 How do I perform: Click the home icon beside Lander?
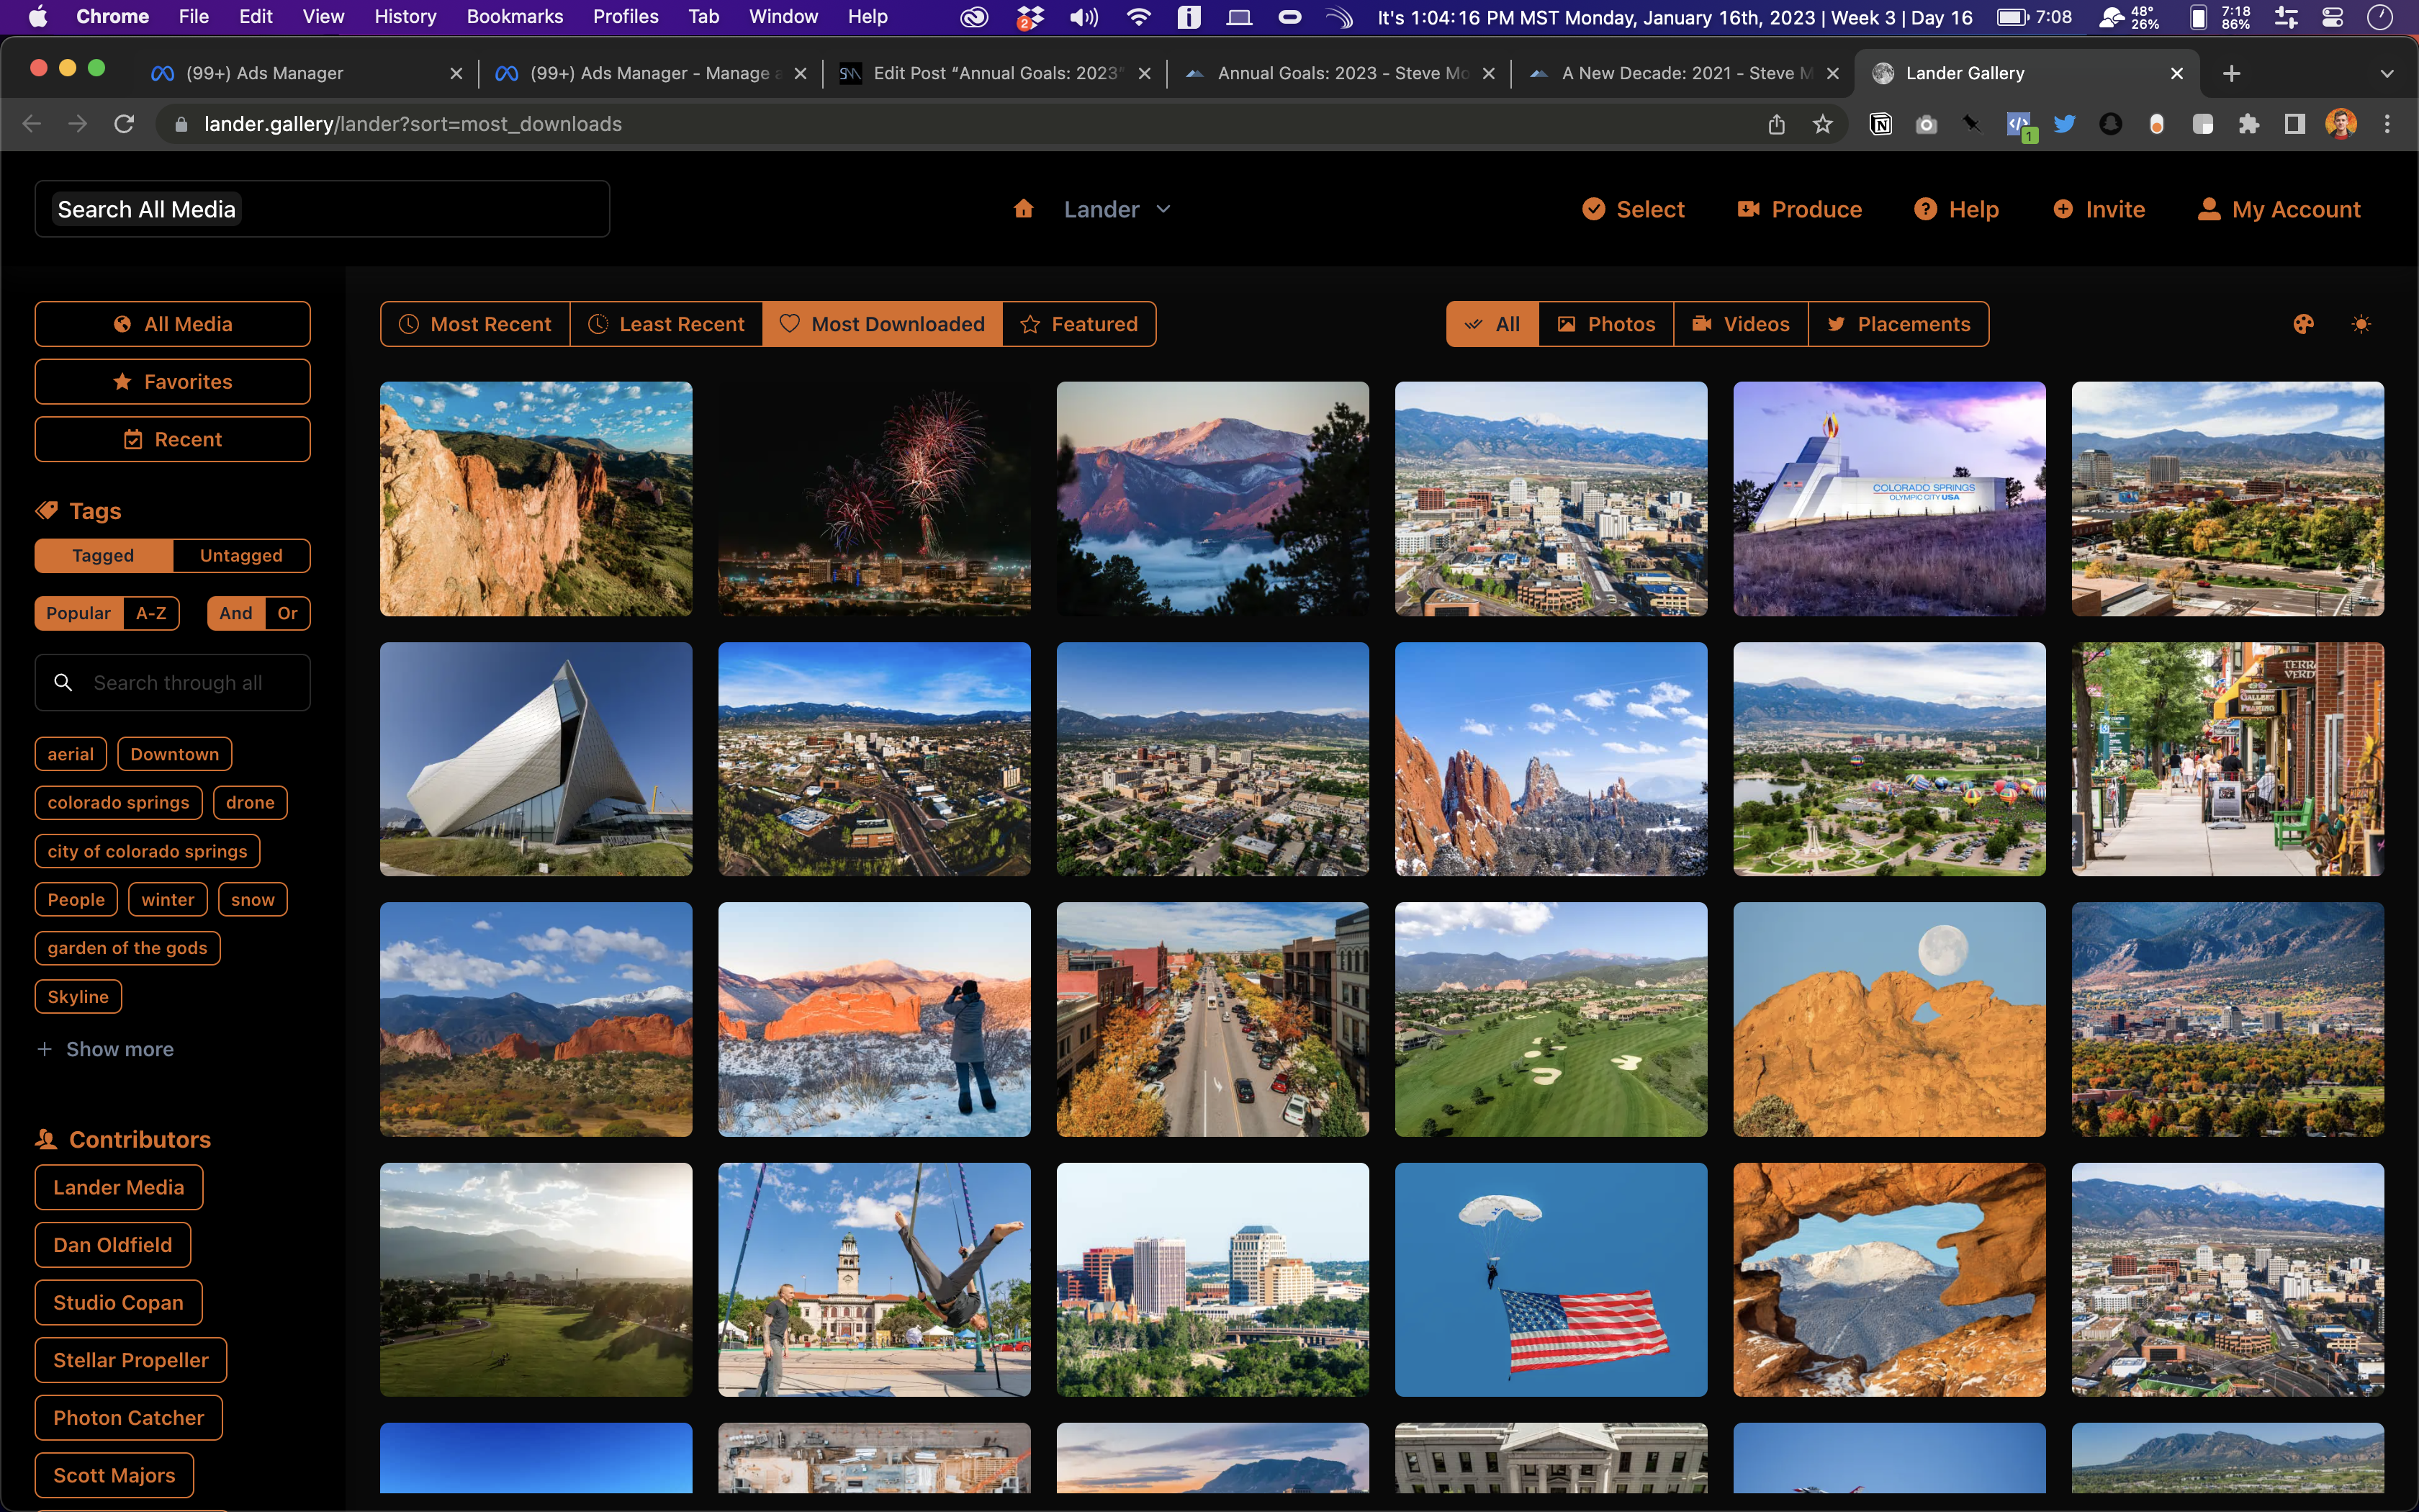pos(1022,209)
